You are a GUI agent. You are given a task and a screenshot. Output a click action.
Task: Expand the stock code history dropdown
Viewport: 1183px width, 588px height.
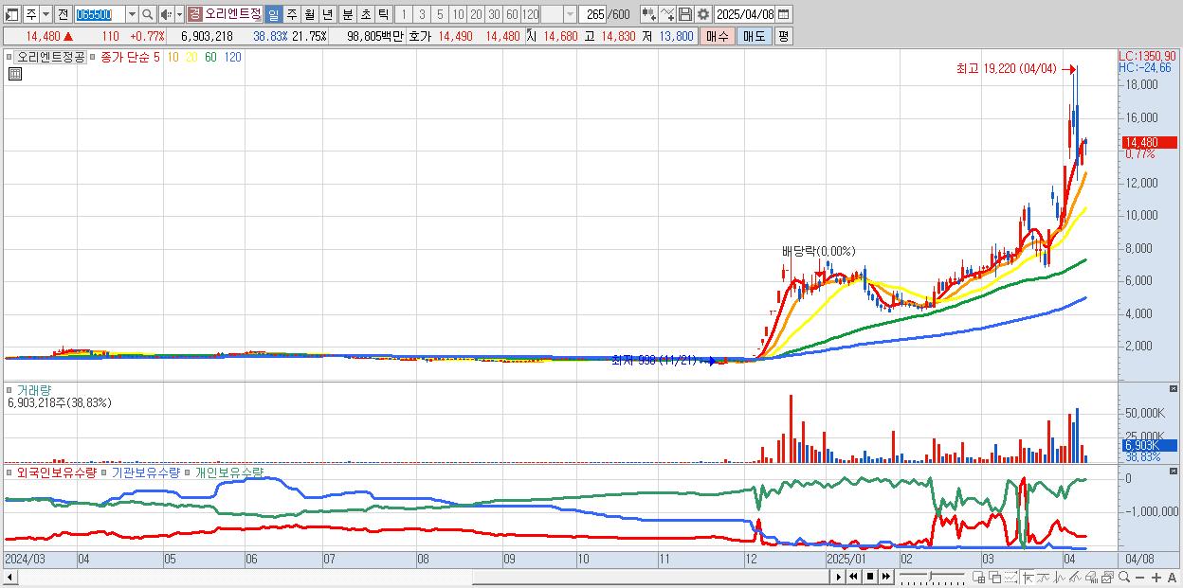click(132, 14)
